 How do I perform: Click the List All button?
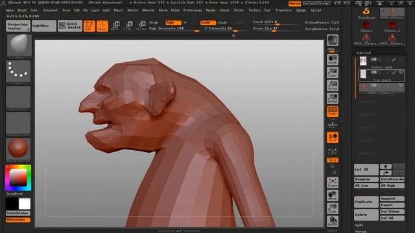click(366, 170)
